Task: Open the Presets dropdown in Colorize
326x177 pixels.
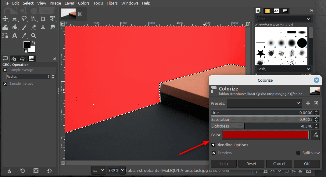Action: click(264, 103)
